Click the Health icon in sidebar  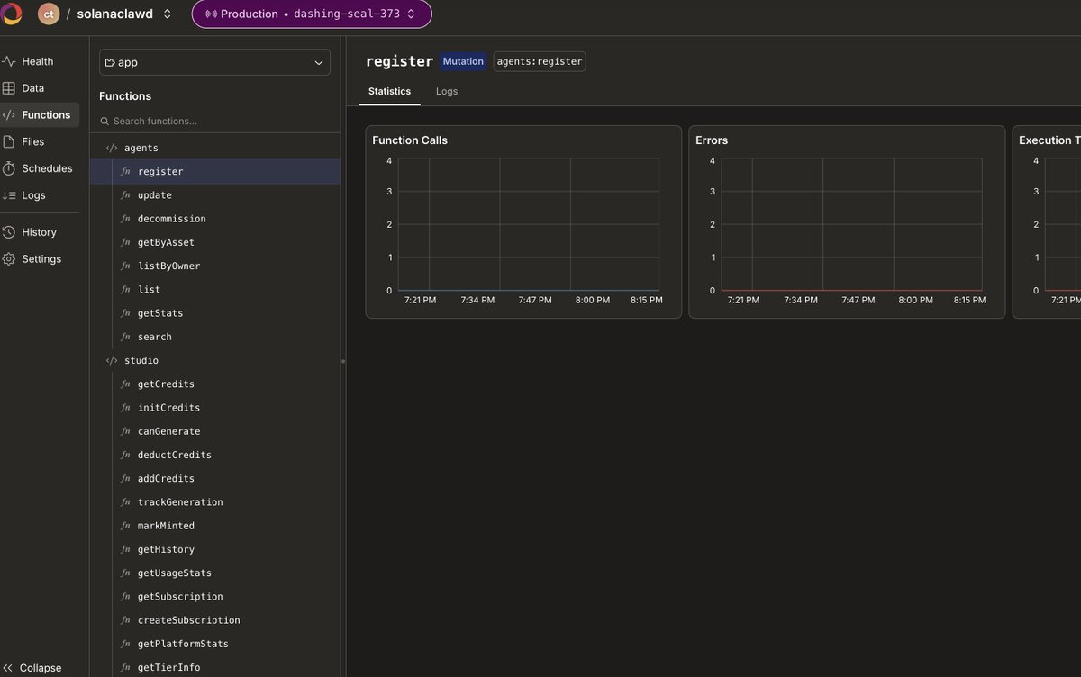pos(9,61)
